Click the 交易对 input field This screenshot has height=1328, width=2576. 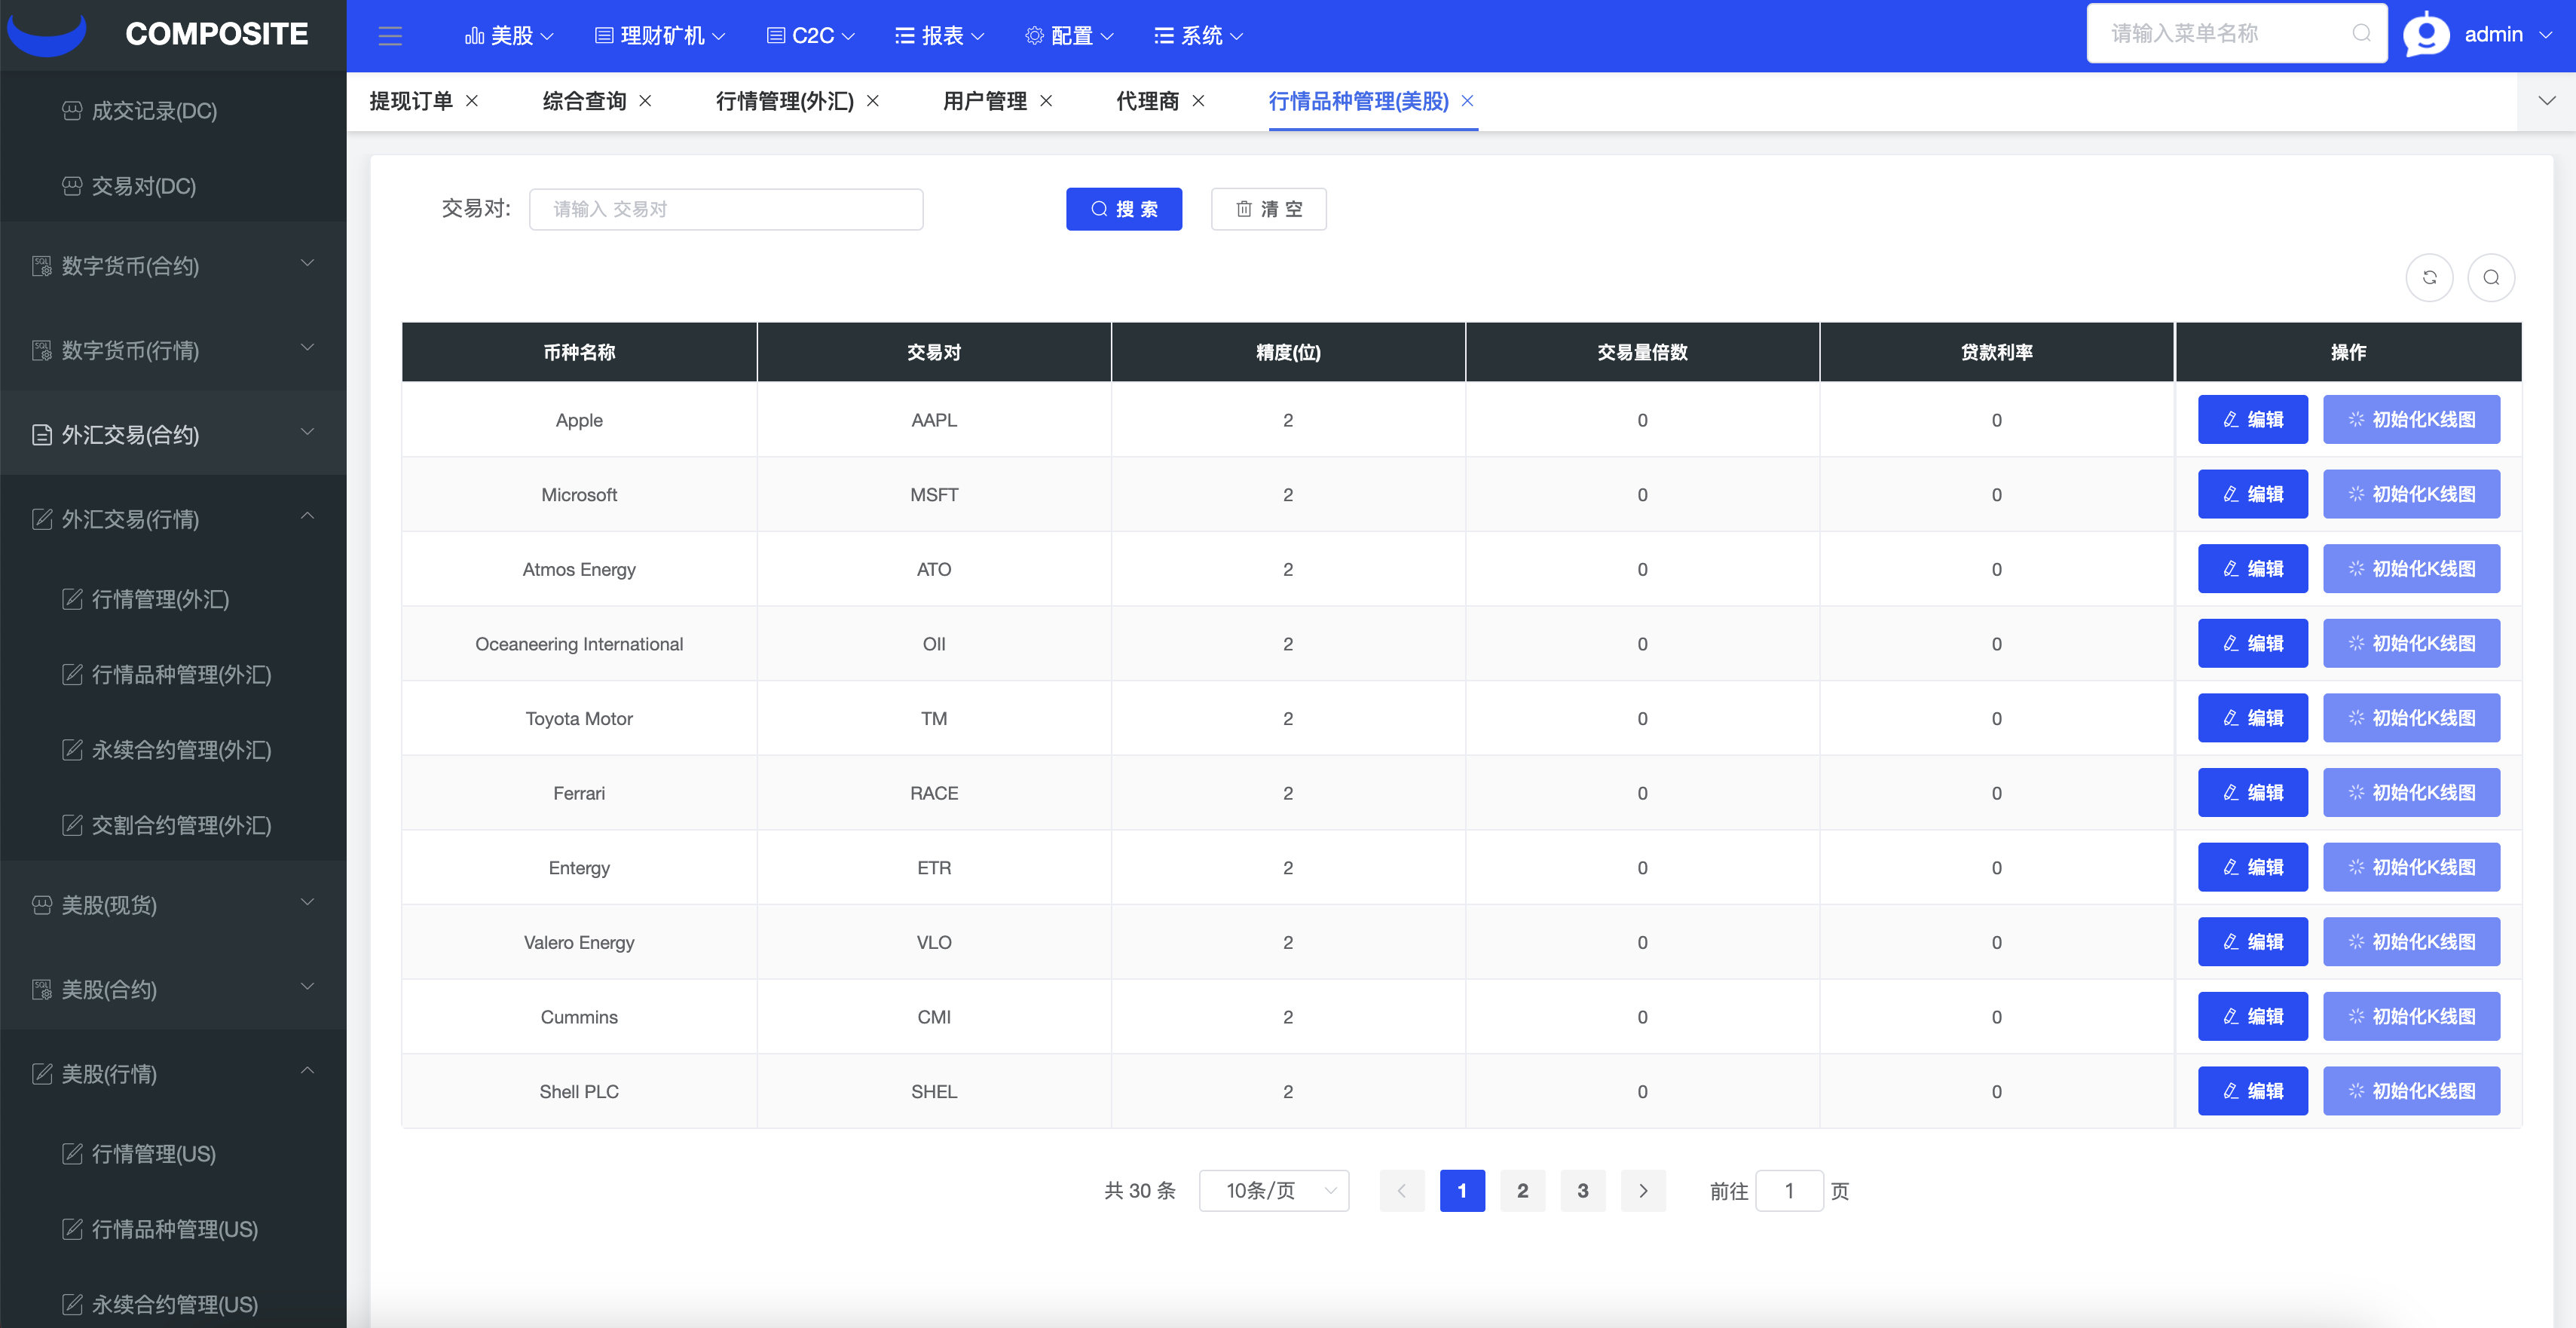pyautogui.click(x=727, y=209)
